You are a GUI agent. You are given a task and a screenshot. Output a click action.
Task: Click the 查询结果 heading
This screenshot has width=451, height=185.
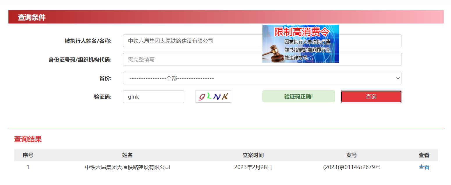point(28,139)
